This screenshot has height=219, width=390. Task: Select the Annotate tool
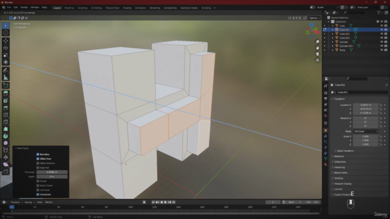coord(5,71)
